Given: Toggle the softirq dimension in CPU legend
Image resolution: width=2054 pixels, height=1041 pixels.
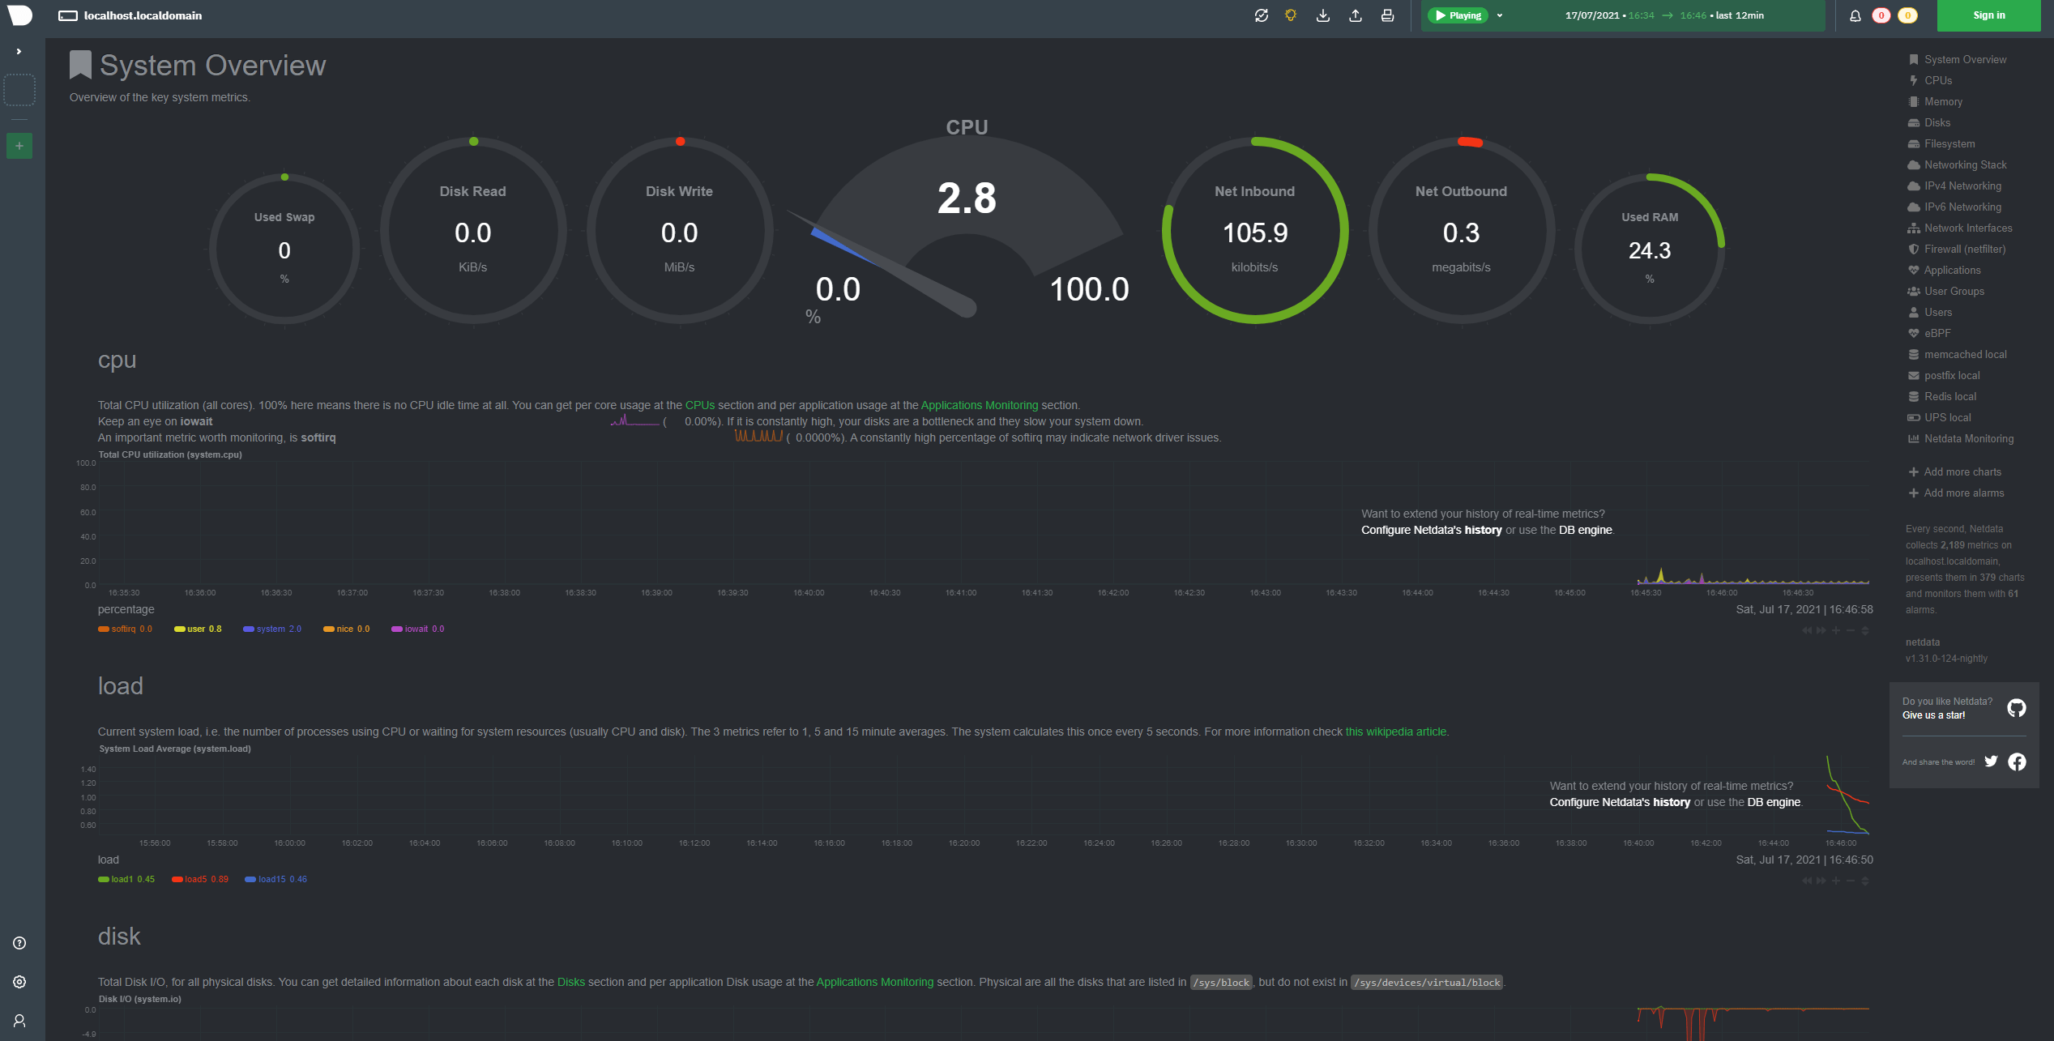Looking at the screenshot, I should 124,629.
